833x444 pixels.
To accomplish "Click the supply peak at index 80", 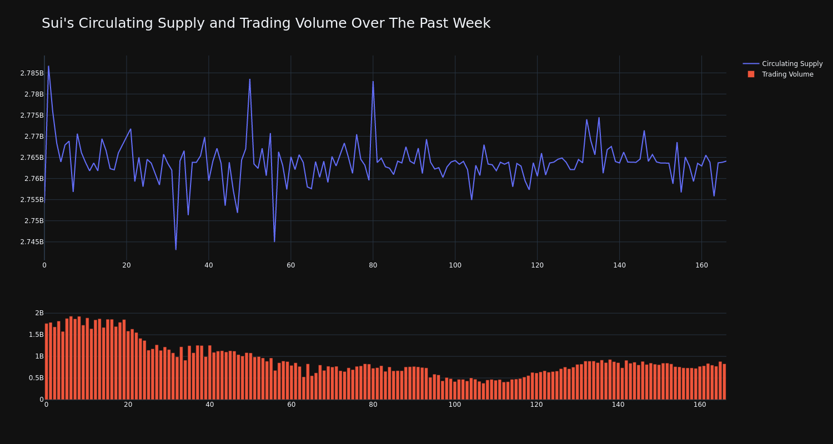I will tap(373, 82).
